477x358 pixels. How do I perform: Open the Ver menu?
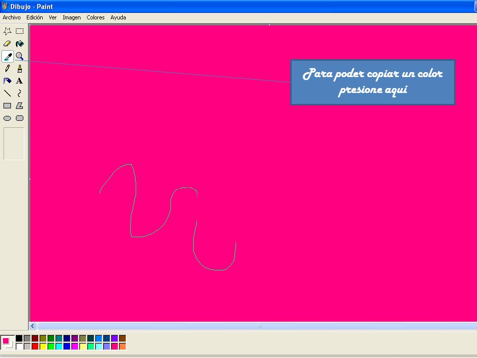(53, 17)
